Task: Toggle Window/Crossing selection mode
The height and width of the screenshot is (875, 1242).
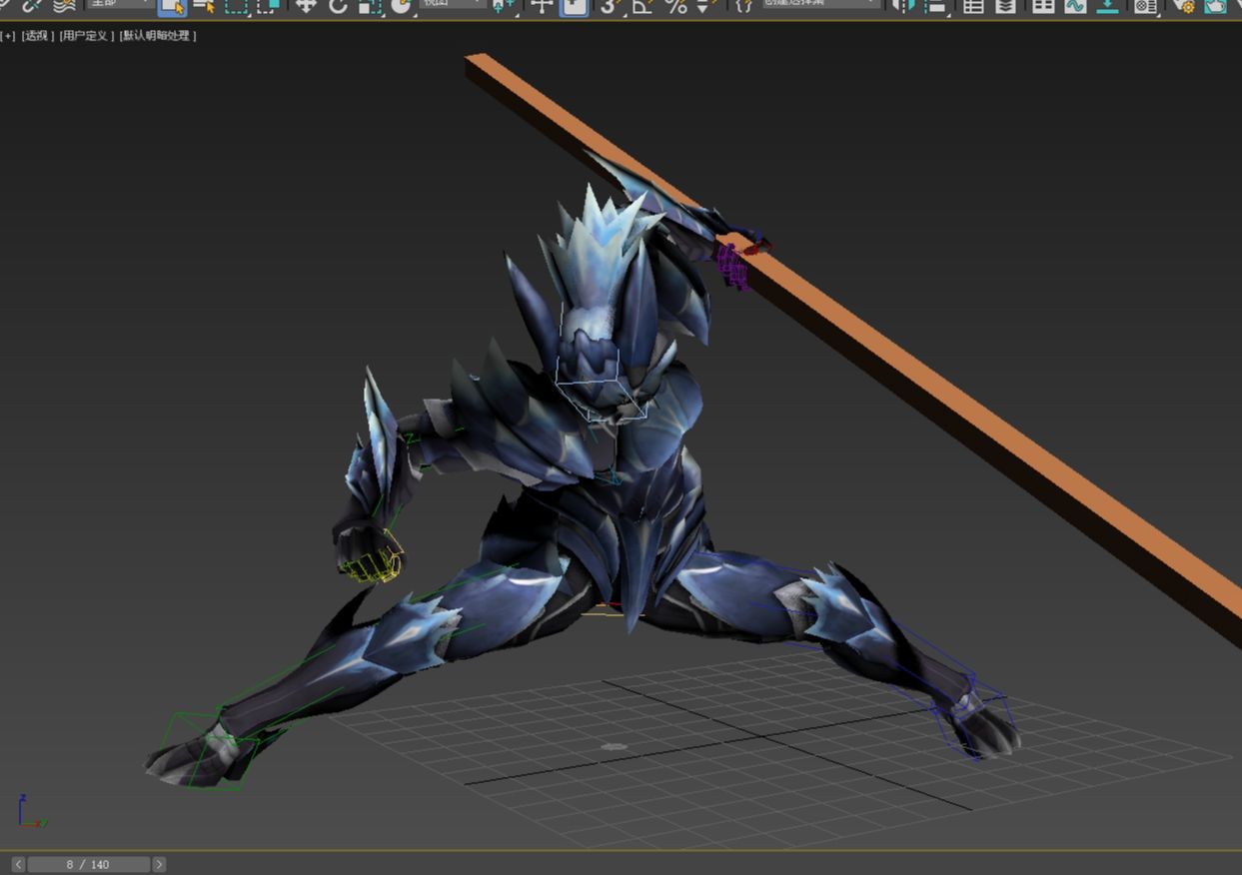Action: pos(268,6)
